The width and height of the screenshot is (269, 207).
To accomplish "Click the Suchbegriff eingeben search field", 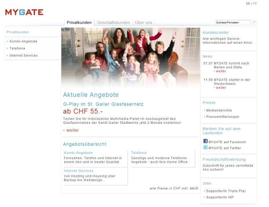I will point(233,22).
